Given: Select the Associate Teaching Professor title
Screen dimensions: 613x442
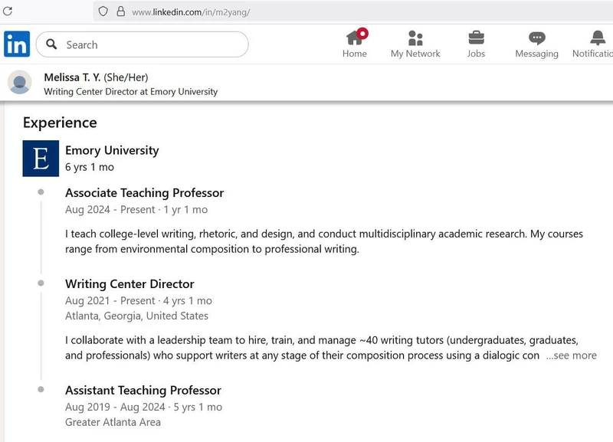Looking at the screenshot, I should pyautogui.click(x=144, y=193).
